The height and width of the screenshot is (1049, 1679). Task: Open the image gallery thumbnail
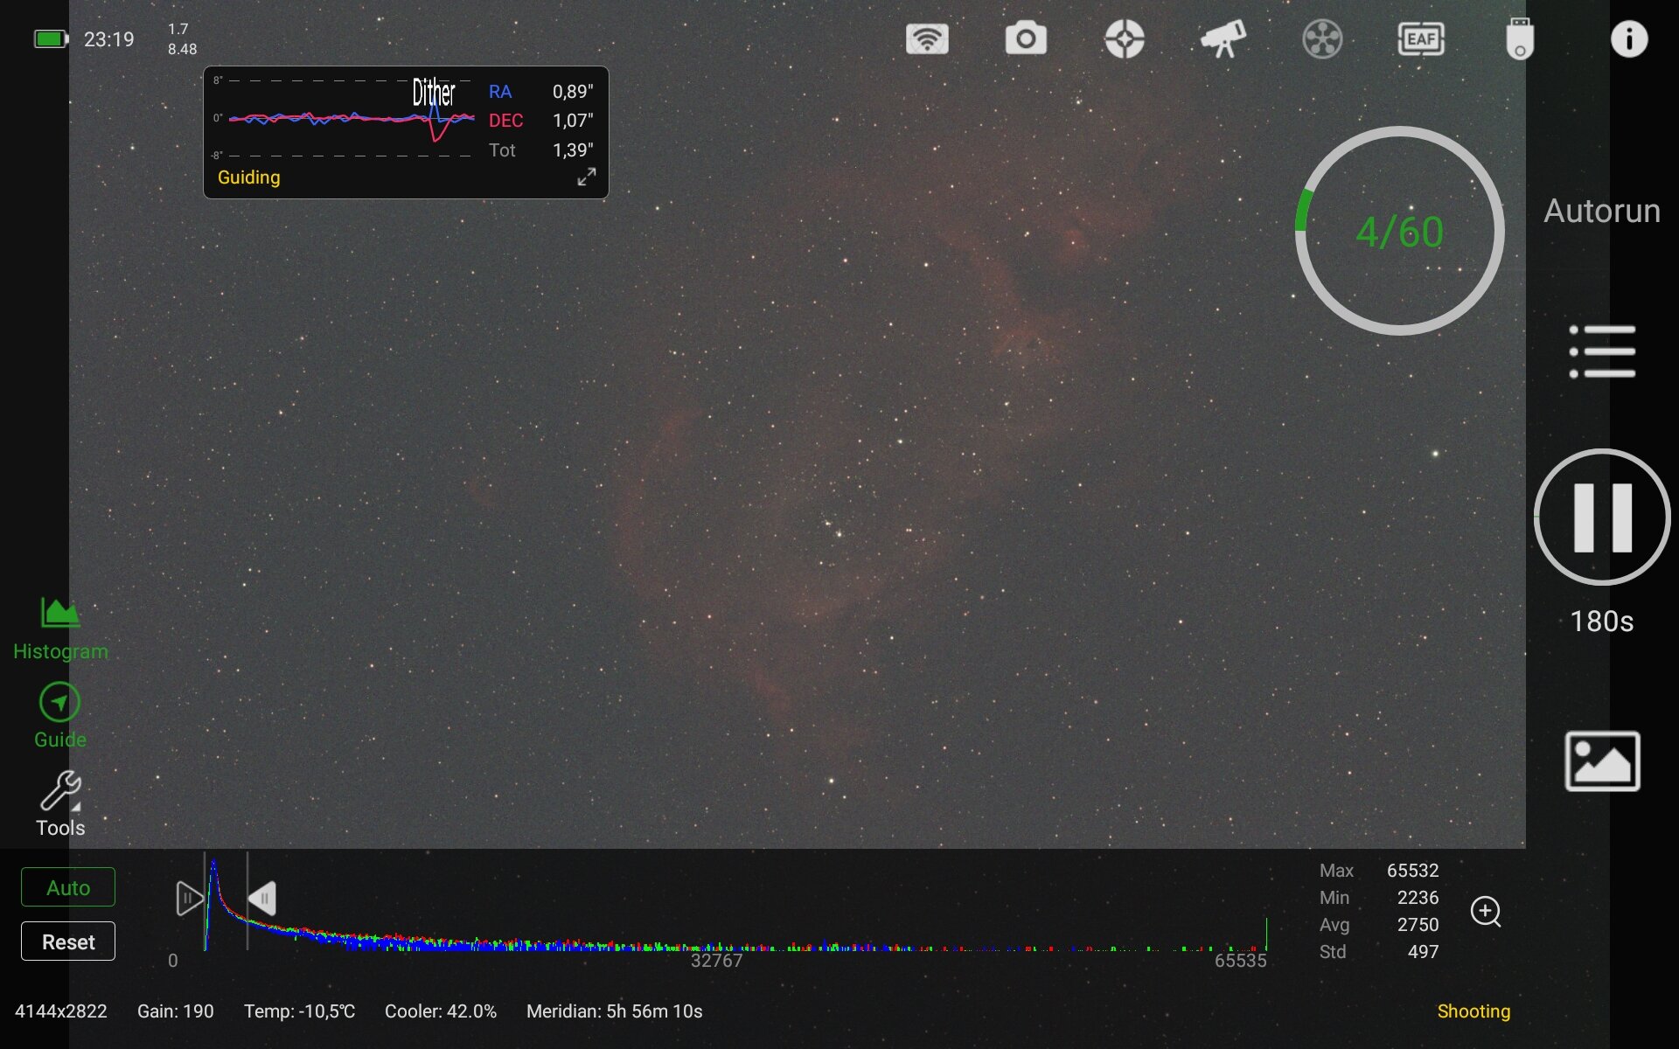[x=1601, y=761]
